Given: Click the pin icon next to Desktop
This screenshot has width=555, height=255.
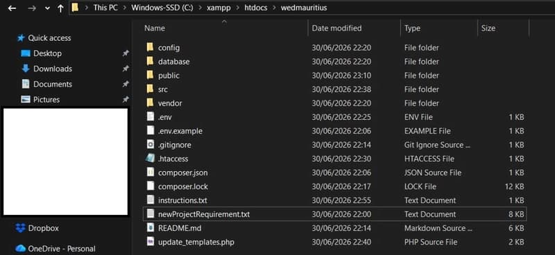Looking at the screenshot, I should [126, 53].
